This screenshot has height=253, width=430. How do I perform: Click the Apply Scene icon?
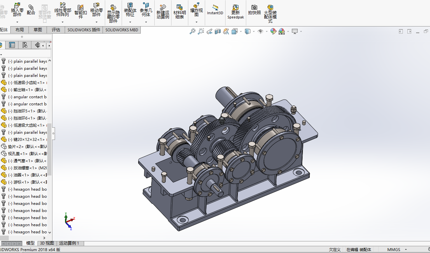coord(282,31)
